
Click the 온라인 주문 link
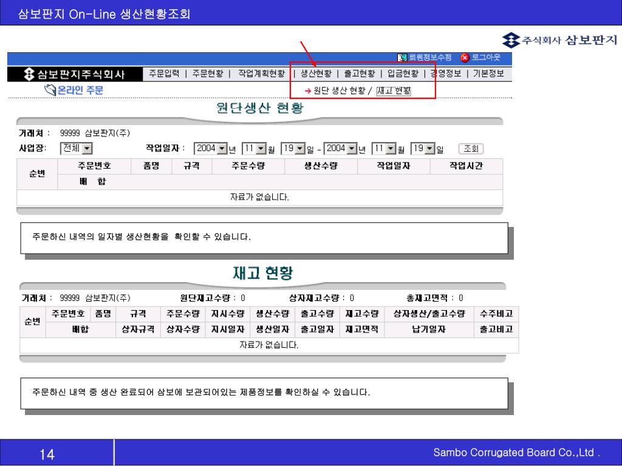pos(81,90)
